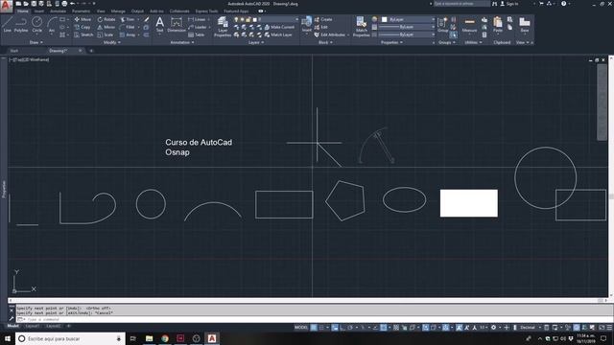Select the Circle tool

[36, 25]
